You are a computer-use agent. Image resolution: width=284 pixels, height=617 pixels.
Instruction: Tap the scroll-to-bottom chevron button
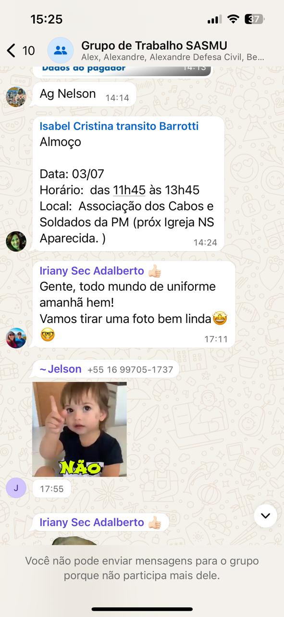coord(265,516)
